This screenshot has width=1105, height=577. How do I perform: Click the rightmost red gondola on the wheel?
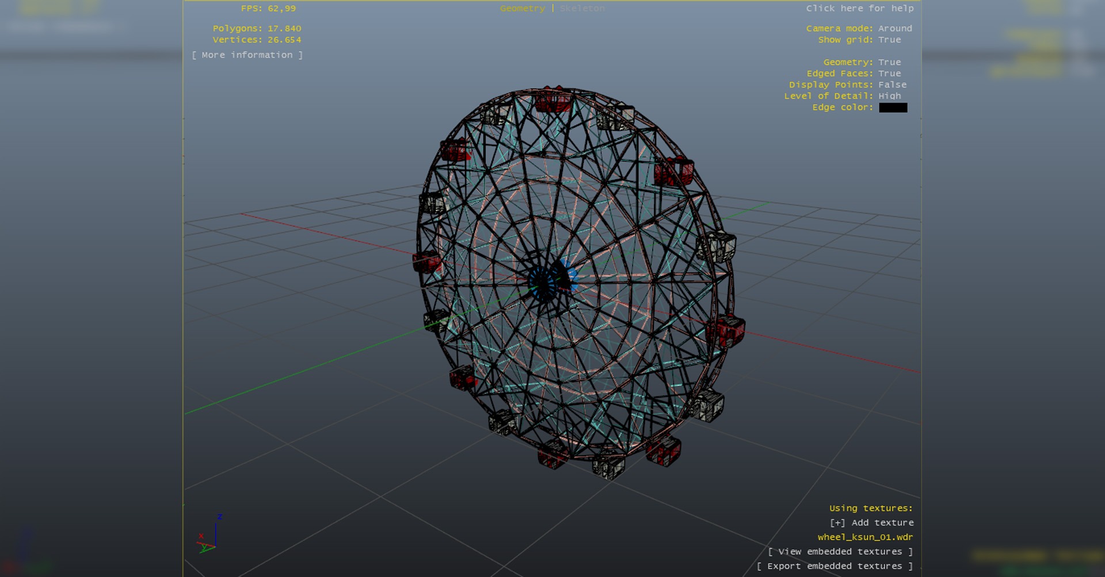(x=727, y=331)
